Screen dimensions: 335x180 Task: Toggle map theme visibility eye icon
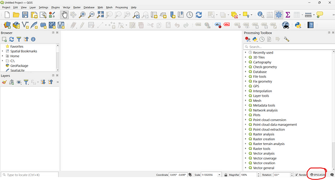click(x=19, y=82)
